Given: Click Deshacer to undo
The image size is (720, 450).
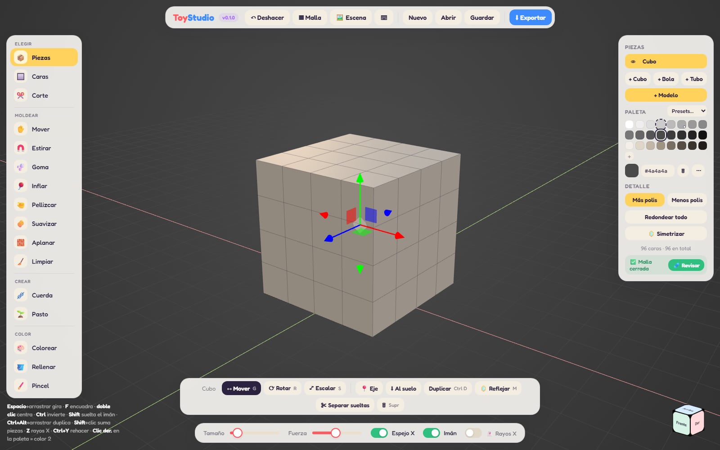Looking at the screenshot, I should tap(267, 18).
